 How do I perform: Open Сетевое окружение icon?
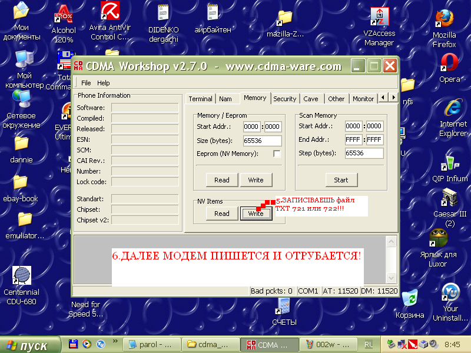21,110
